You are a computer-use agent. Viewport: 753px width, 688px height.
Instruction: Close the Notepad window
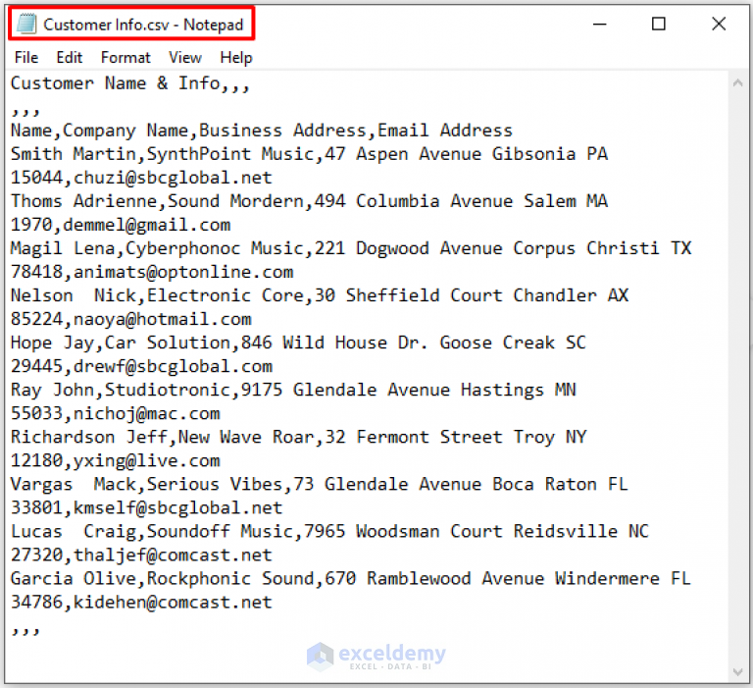[719, 24]
